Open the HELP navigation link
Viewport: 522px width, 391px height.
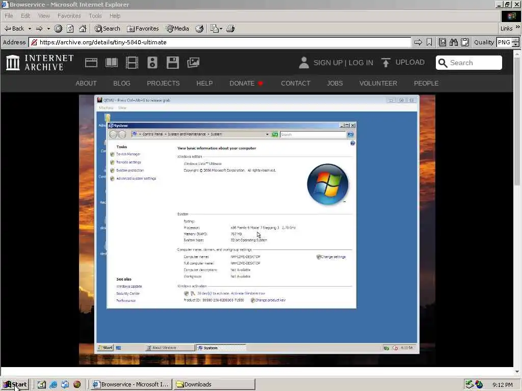click(x=204, y=83)
